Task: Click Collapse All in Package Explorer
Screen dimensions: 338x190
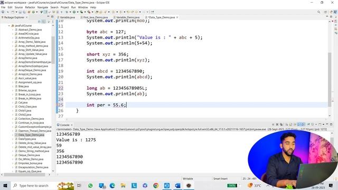Action: pyautogui.click(x=40, y=22)
